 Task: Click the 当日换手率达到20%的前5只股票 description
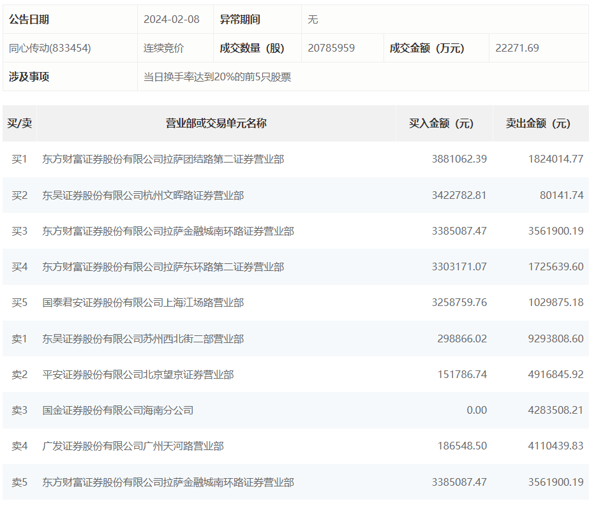point(217,77)
